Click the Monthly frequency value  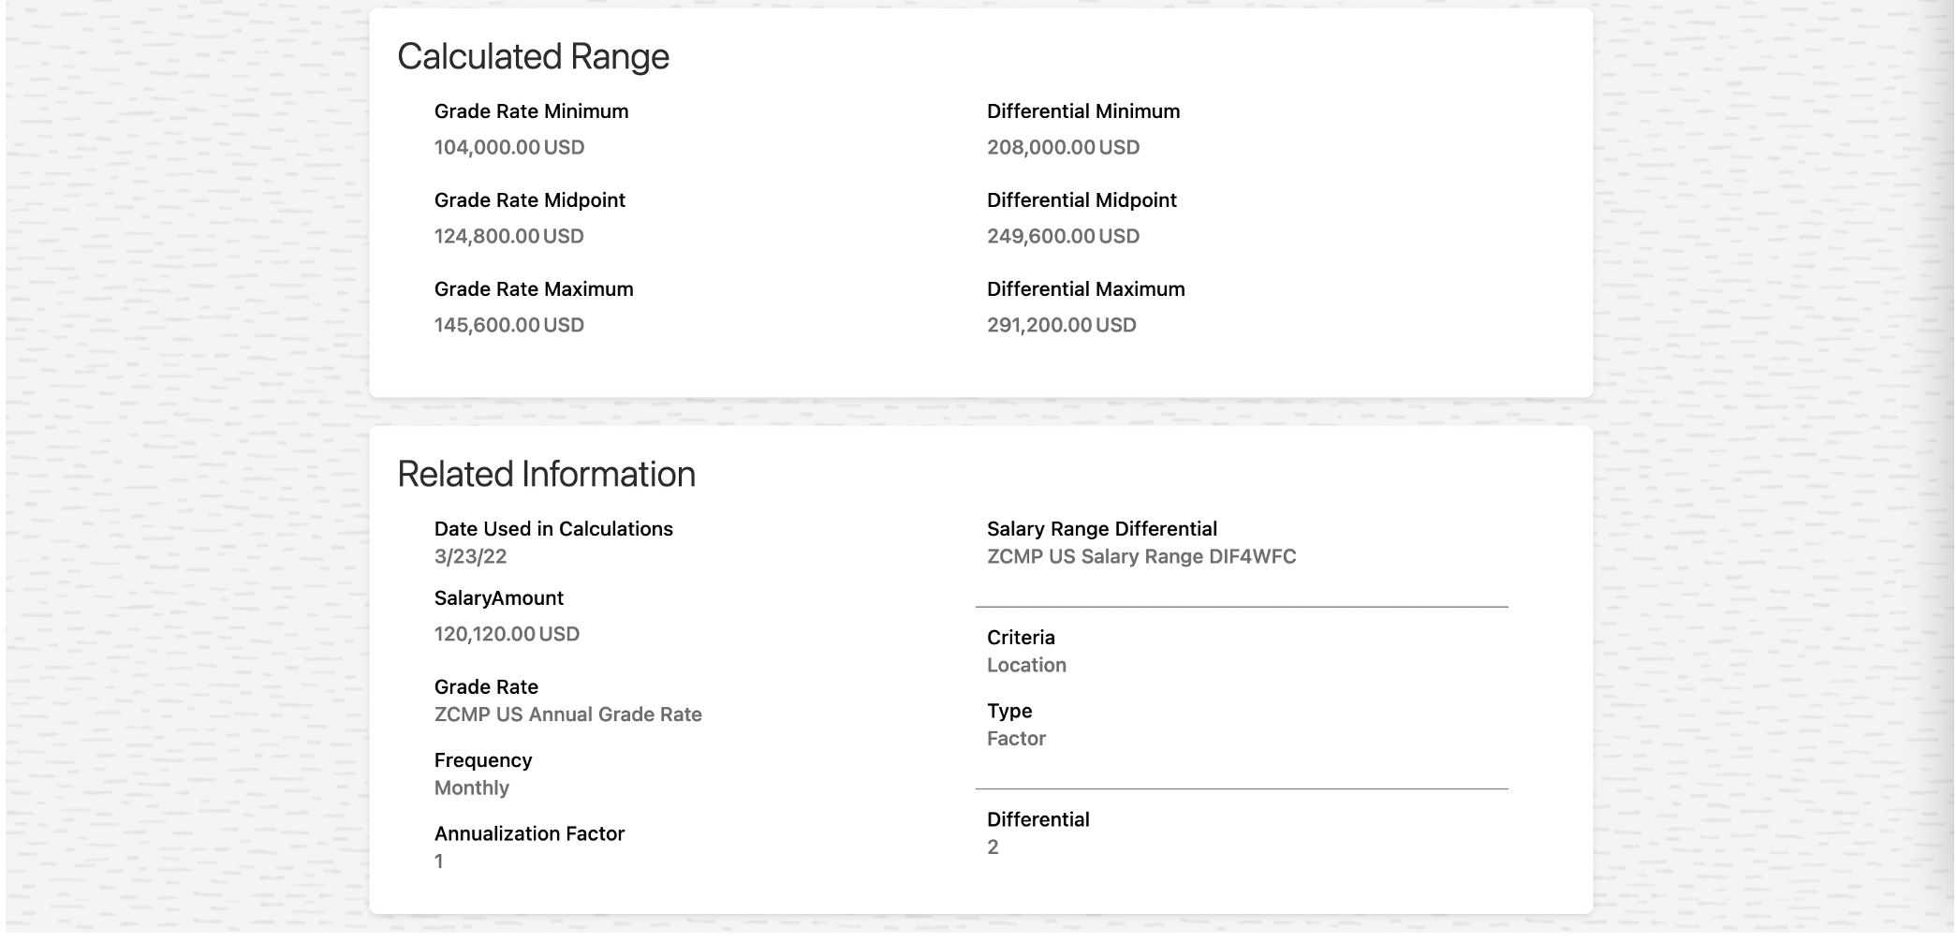click(x=471, y=788)
